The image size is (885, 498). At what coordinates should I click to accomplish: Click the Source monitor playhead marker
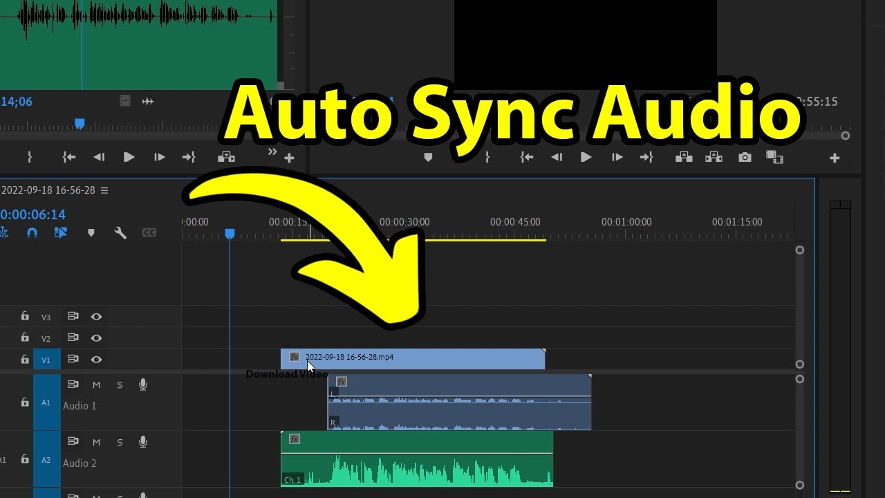[80, 123]
